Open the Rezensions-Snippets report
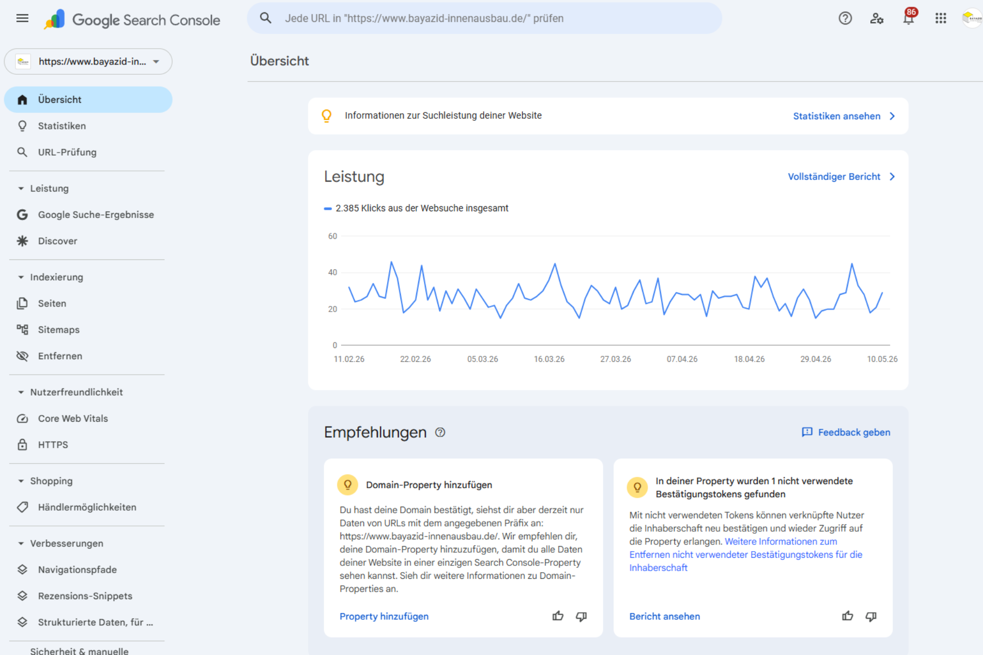The image size is (983, 655). pyautogui.click(x=88, y=596)
